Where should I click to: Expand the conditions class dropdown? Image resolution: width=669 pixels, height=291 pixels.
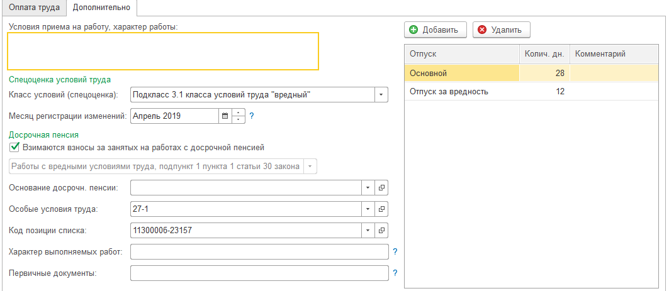click(x=381, y=95)
